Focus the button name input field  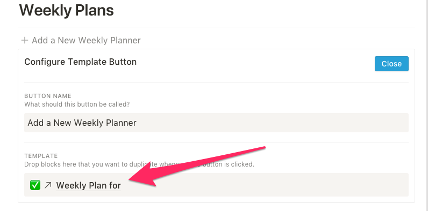point(216,123)
